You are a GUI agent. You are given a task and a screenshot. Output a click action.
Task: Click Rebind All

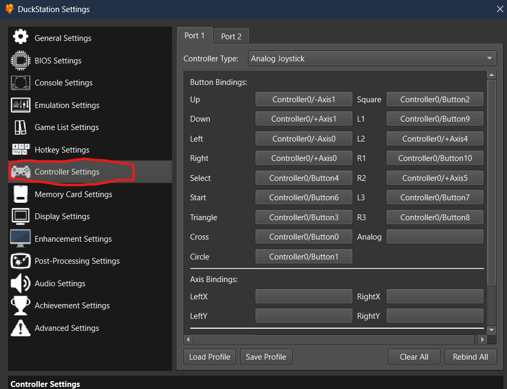(x=470, y=356)
